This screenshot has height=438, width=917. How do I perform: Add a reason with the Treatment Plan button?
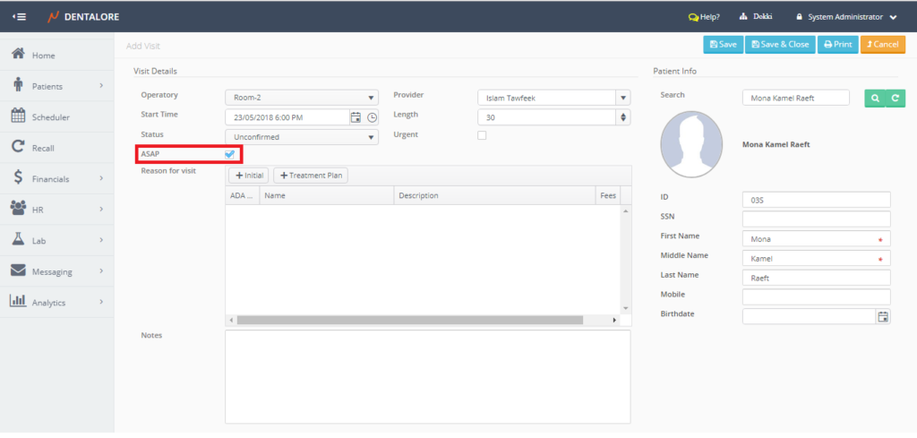coord(311,176)
